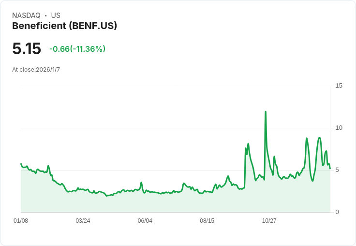The width and height of the screenshot is (356, 246).
Task: Click the starting point of the price line
Action: pyautogui.click(x=21, y=164)
